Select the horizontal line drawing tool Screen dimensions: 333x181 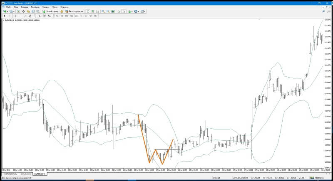[20, 16]
